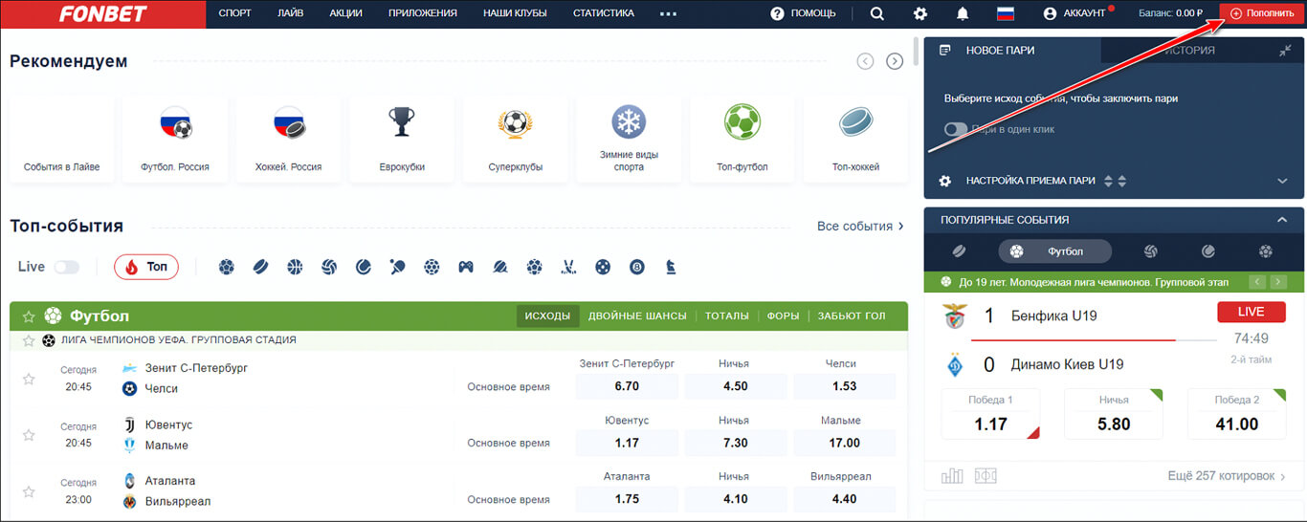Open the search magnifier in header

[877, 13]
